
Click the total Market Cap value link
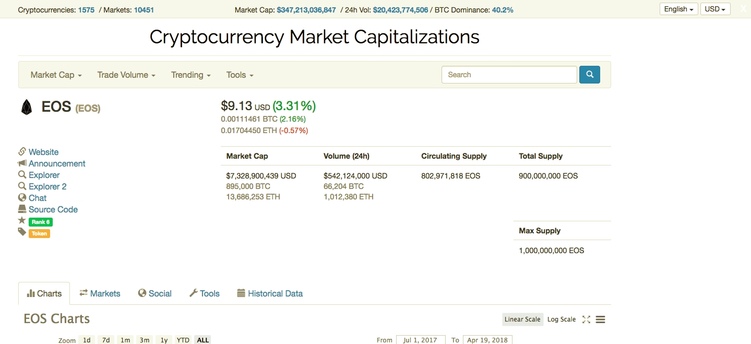click(306, 10)
